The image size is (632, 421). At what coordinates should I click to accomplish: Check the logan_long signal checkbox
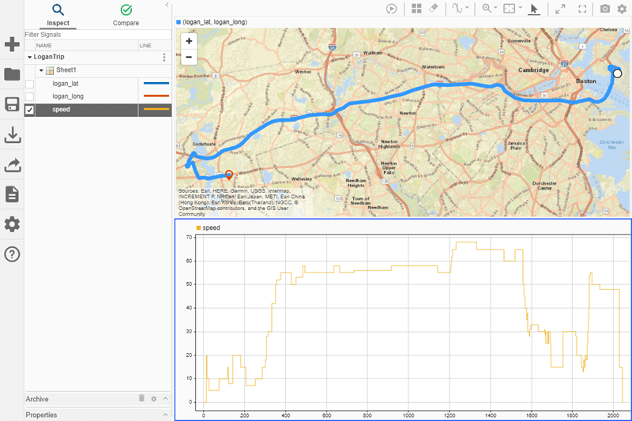tap(30, 96)
